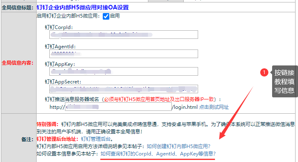Click into the 钉钉AppSecret text box
This screenshot has width=298, height=162.
(x=124, y=89)
